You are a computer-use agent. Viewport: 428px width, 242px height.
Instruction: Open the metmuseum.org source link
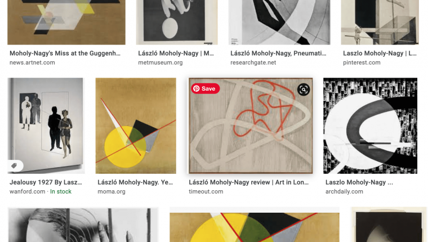point(160,62)
